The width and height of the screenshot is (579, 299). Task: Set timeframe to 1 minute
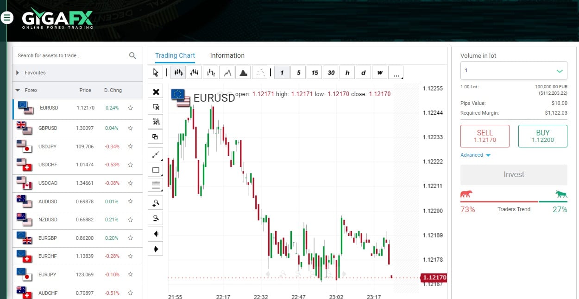click(x=282, y=73)
